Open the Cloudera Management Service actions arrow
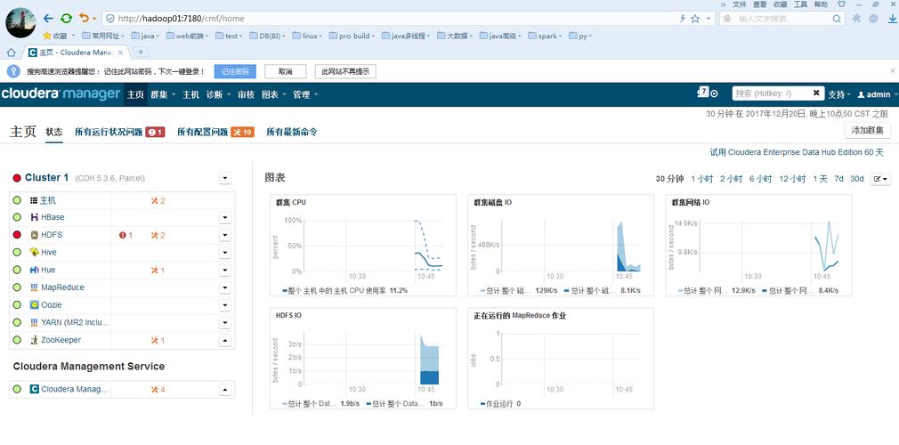The image size is (899, 445). pos(225,390)
